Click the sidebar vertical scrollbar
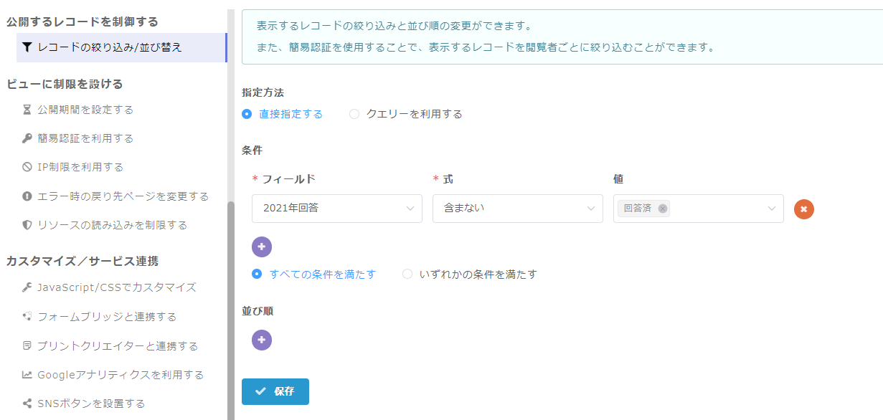The width and height of the screenshot is (883, 420). point(230,308)
